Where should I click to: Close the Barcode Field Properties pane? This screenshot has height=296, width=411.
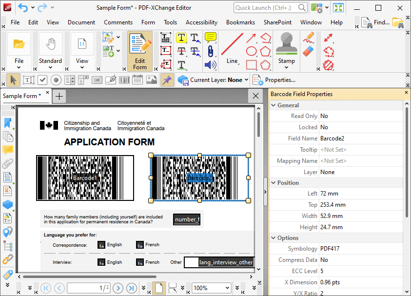coord(406,93)
